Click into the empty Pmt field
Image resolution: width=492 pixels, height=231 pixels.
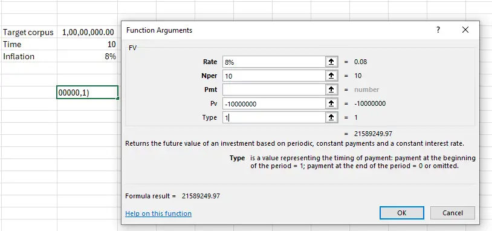274,89
